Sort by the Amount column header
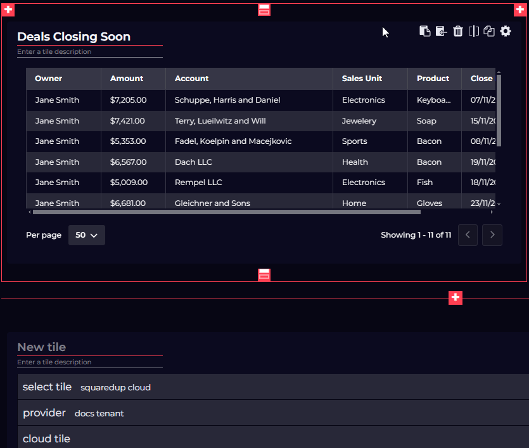 (x=133, y=79)
